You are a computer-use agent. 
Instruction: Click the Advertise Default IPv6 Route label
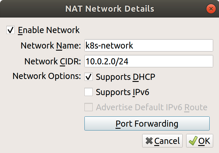point(152,107)
